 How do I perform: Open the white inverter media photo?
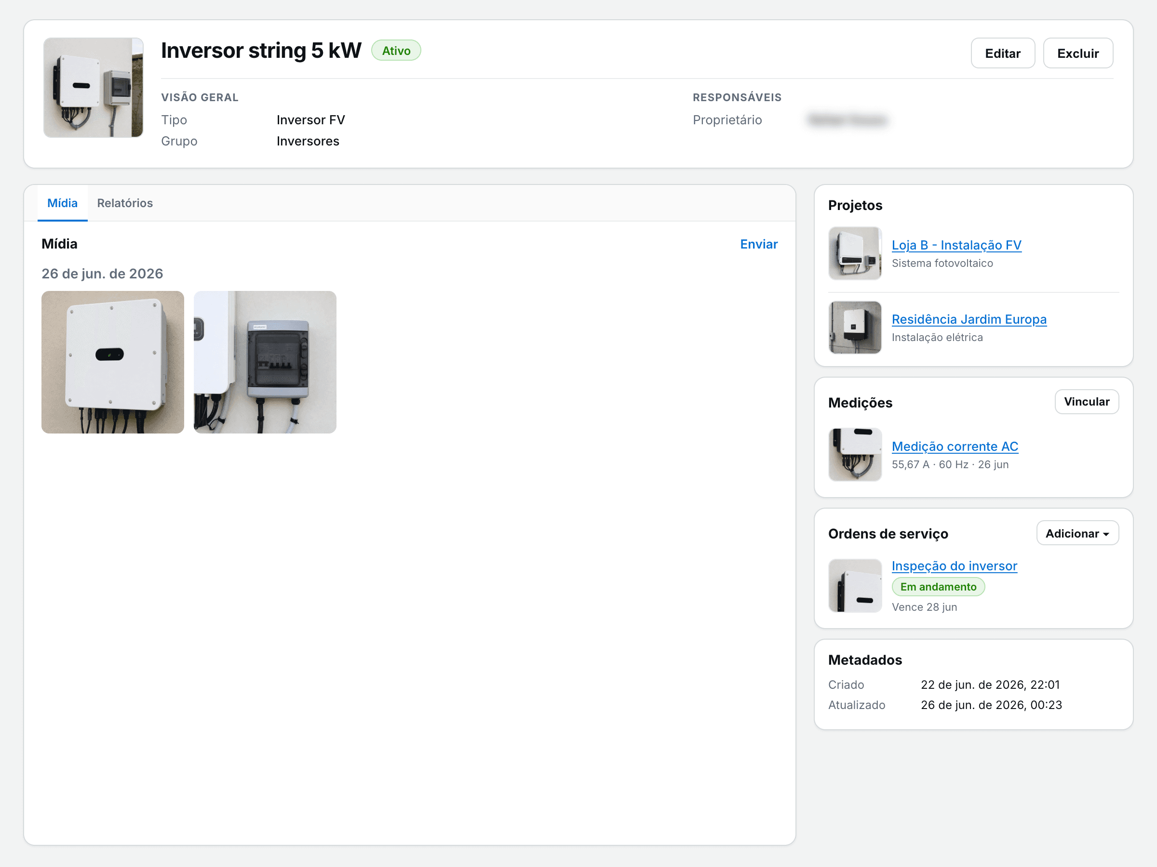click(x=112, y=362)
